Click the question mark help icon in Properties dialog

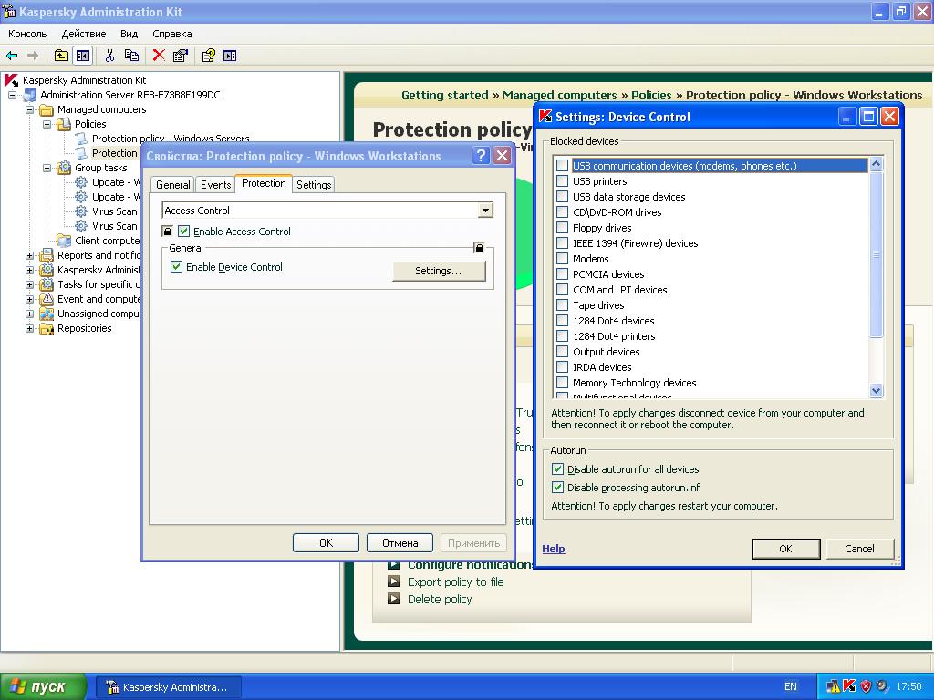(x=480, y=156)
